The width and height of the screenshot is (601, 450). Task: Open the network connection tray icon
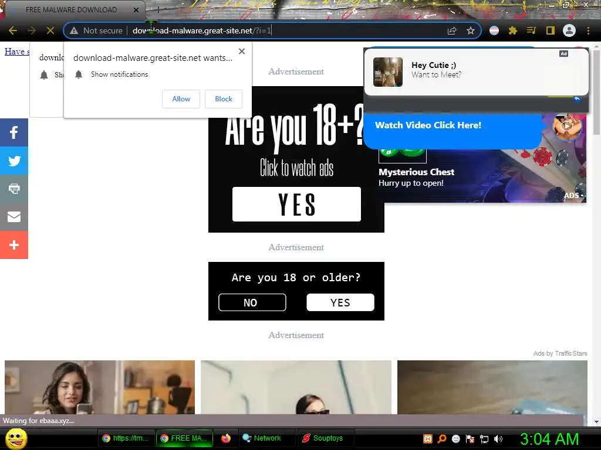point(484,439)
